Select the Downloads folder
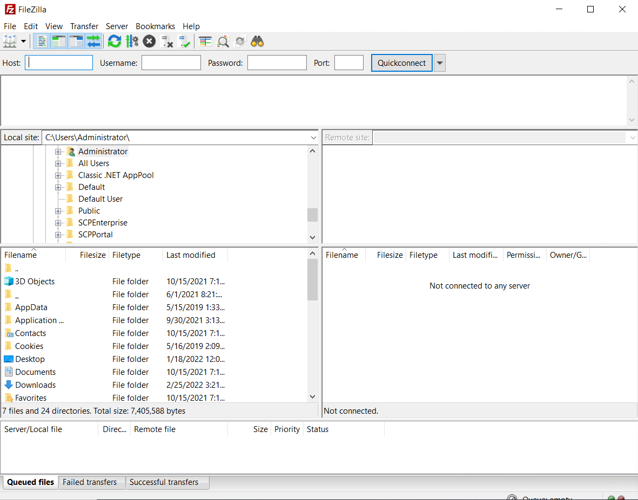The image size is (638, 500). point(36,386)
